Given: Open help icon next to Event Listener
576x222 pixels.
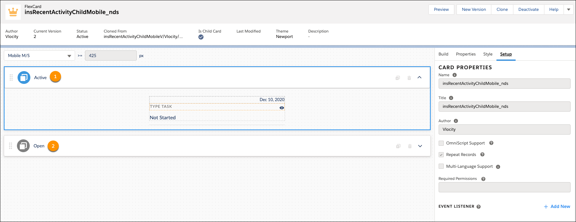Looking at the screenshot, I should (x=479, y=207).
